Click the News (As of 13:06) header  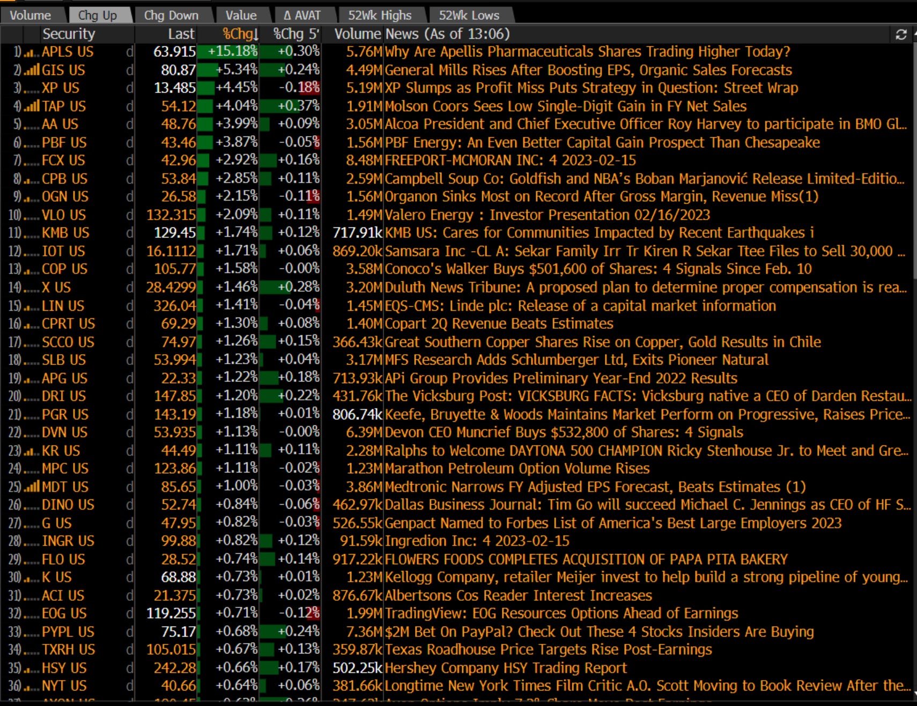447,34
